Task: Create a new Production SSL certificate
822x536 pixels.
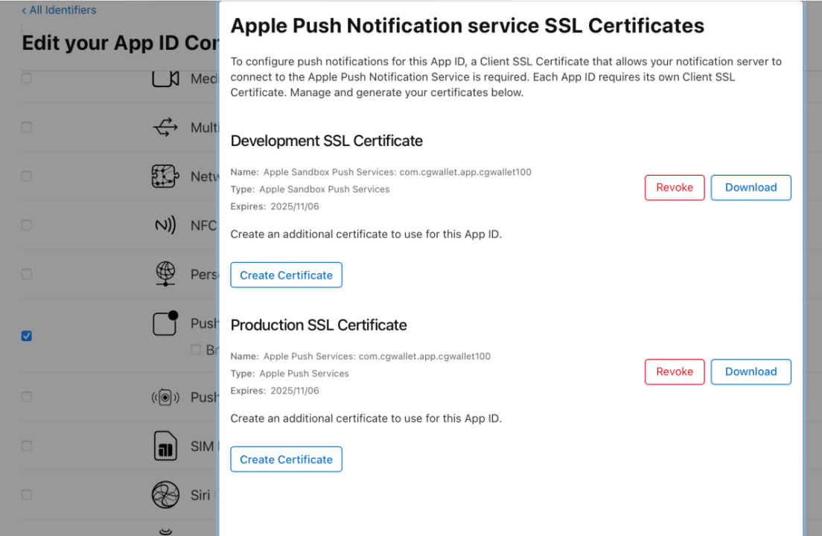Action: click(286, 459)
